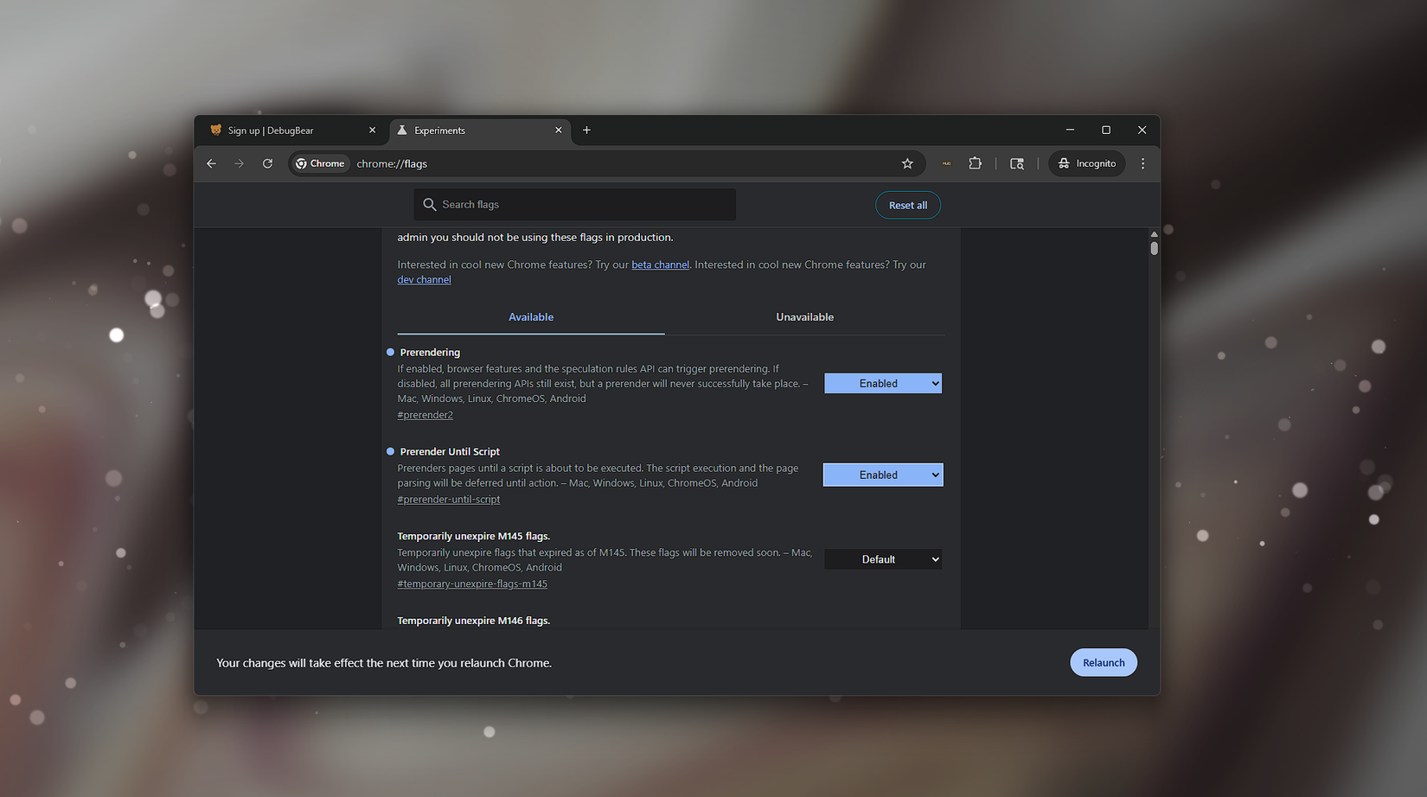Select the Sign up DebugBear tab

pos(277,131)
